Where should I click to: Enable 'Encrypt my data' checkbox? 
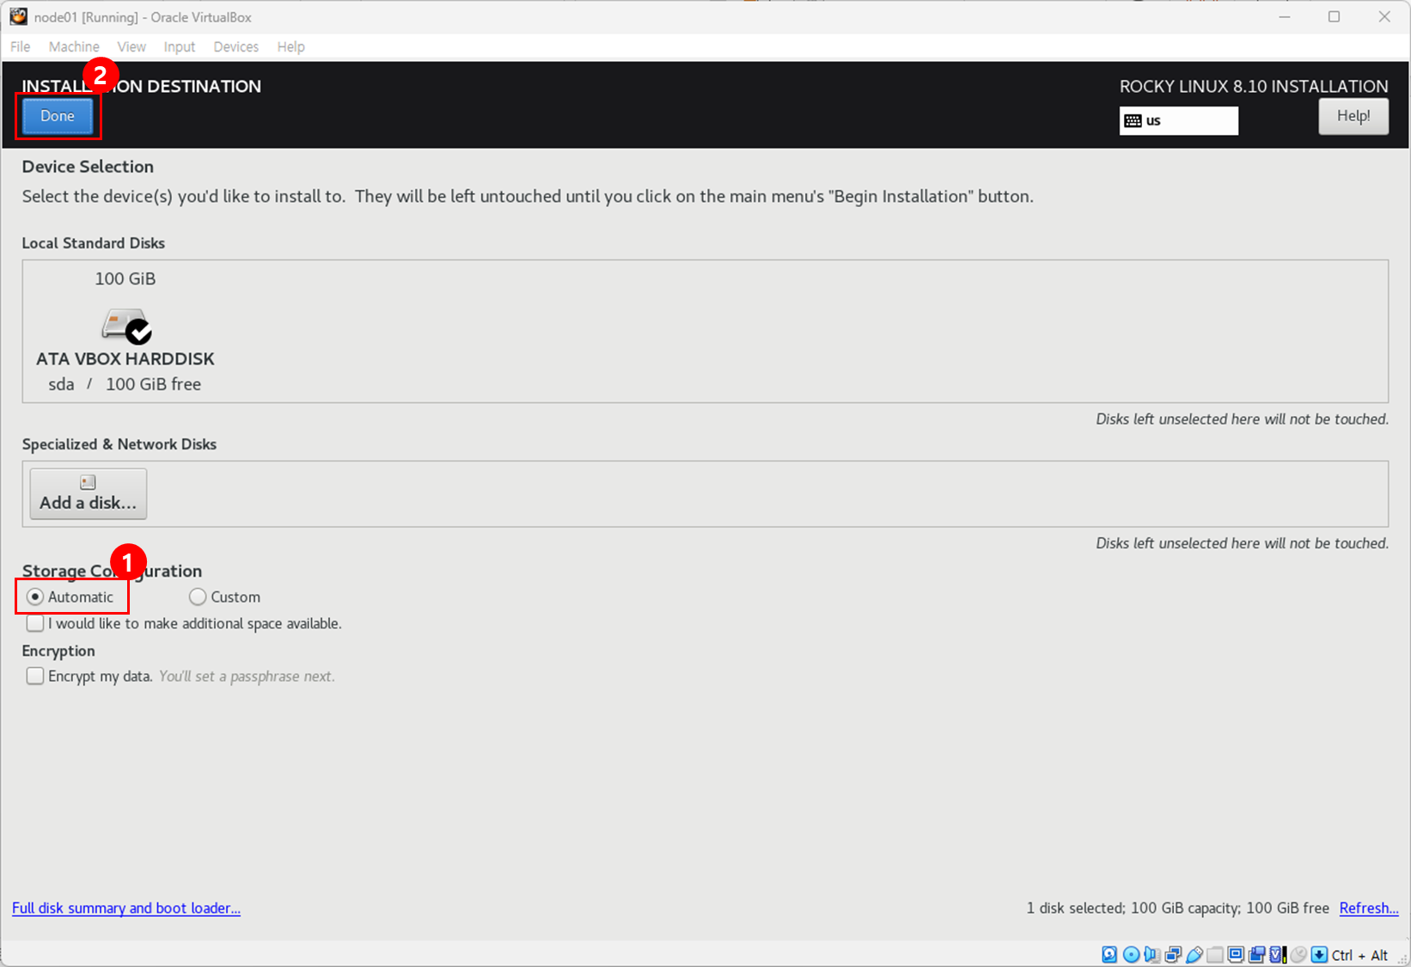point(34,676)
